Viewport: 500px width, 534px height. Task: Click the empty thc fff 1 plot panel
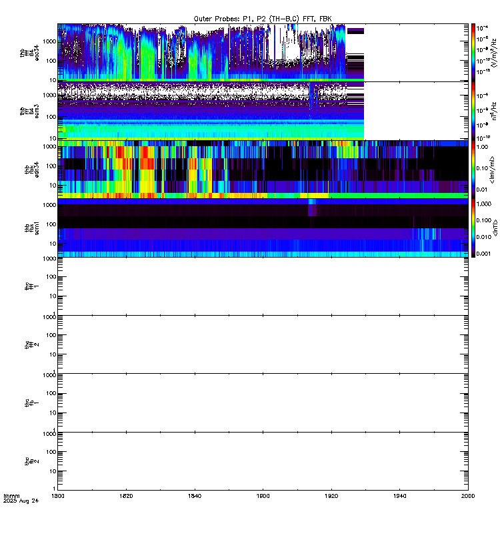[263, 286]
